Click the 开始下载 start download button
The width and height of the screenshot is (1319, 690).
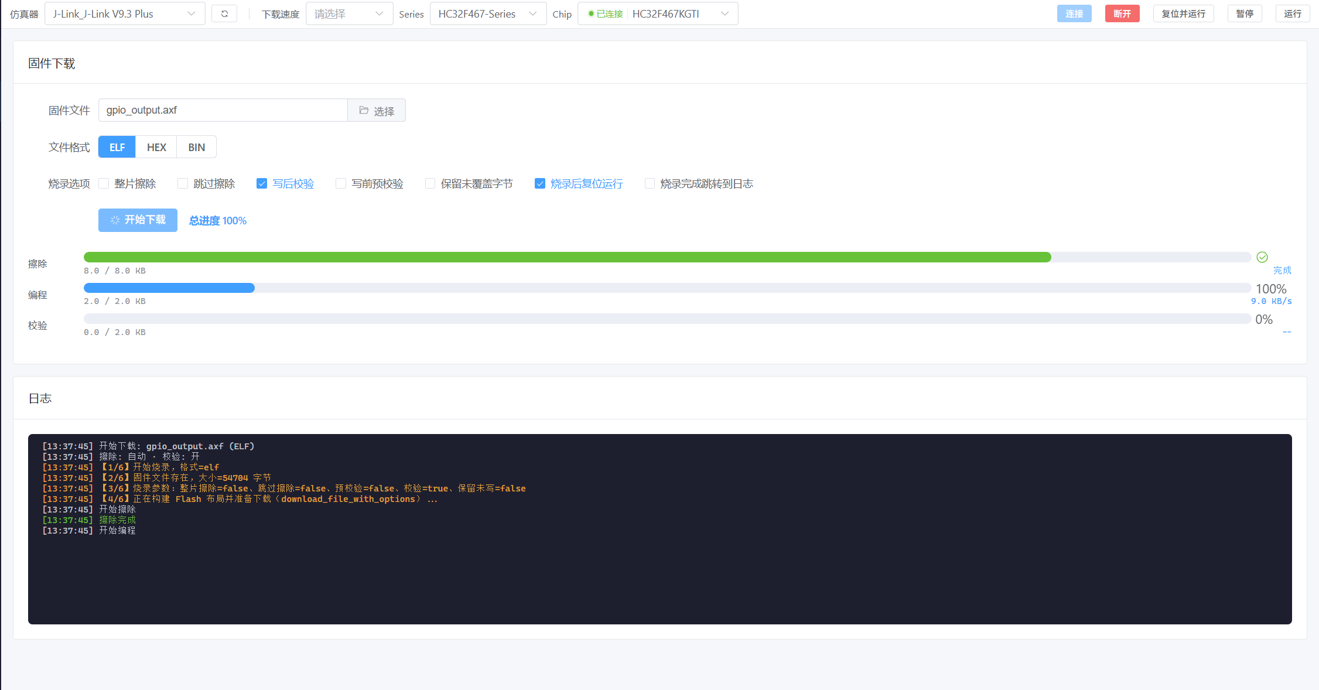click(138, 220)
